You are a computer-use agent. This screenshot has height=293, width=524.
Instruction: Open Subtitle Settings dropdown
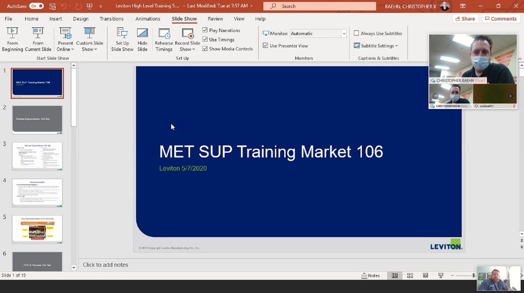point(376,46)
